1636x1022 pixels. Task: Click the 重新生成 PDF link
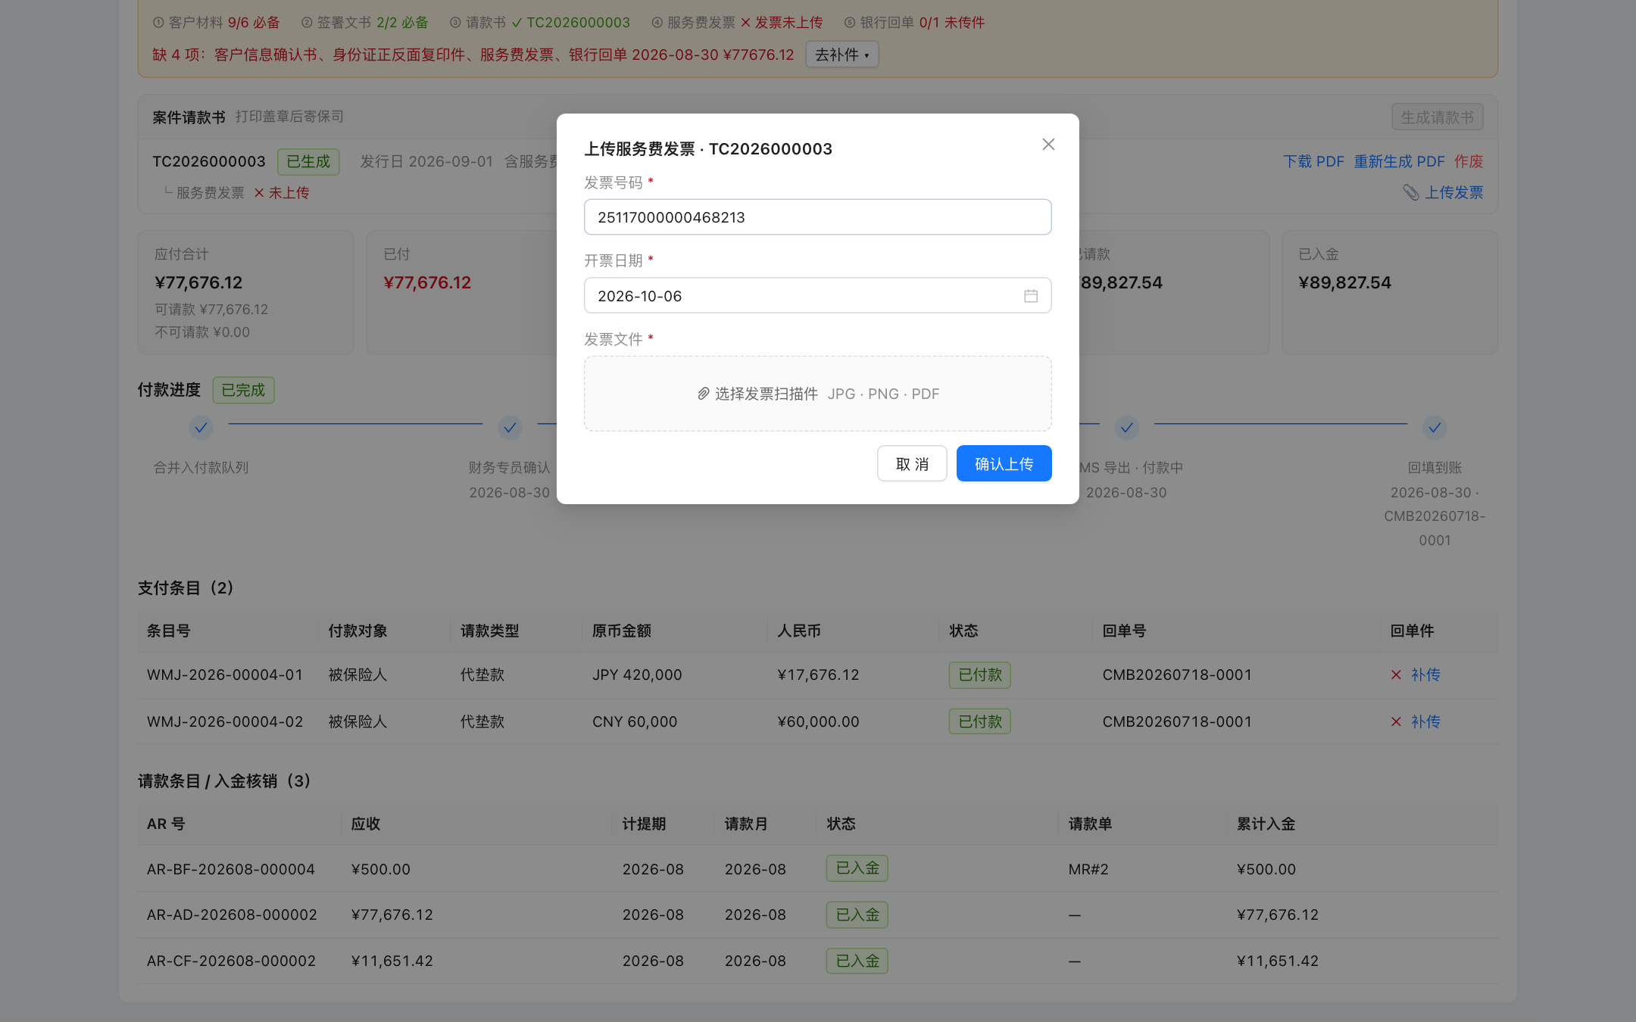point(1399,161)
